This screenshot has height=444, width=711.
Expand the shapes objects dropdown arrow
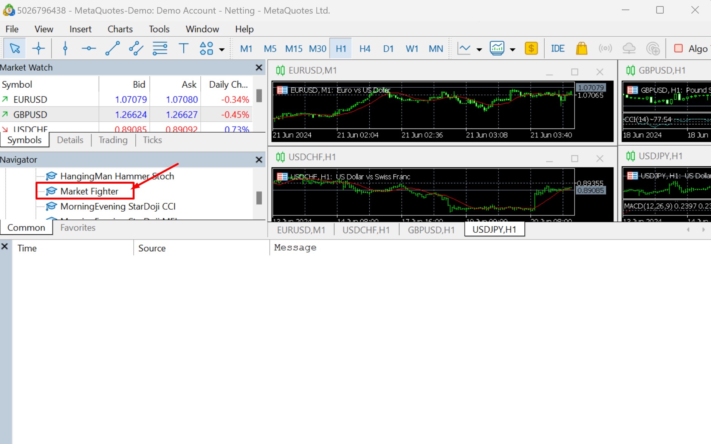pos(222,49)
